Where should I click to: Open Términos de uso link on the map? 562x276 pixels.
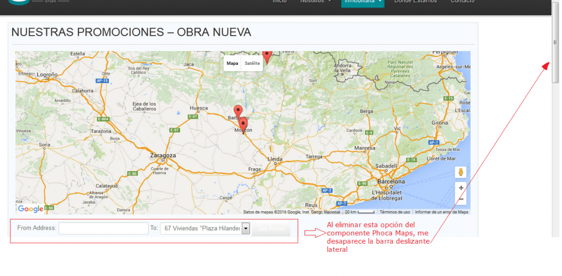[x=394, y=212]
